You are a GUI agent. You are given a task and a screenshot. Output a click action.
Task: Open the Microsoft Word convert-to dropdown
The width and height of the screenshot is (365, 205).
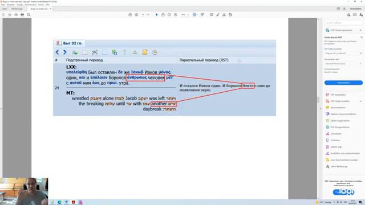point(343,63)
